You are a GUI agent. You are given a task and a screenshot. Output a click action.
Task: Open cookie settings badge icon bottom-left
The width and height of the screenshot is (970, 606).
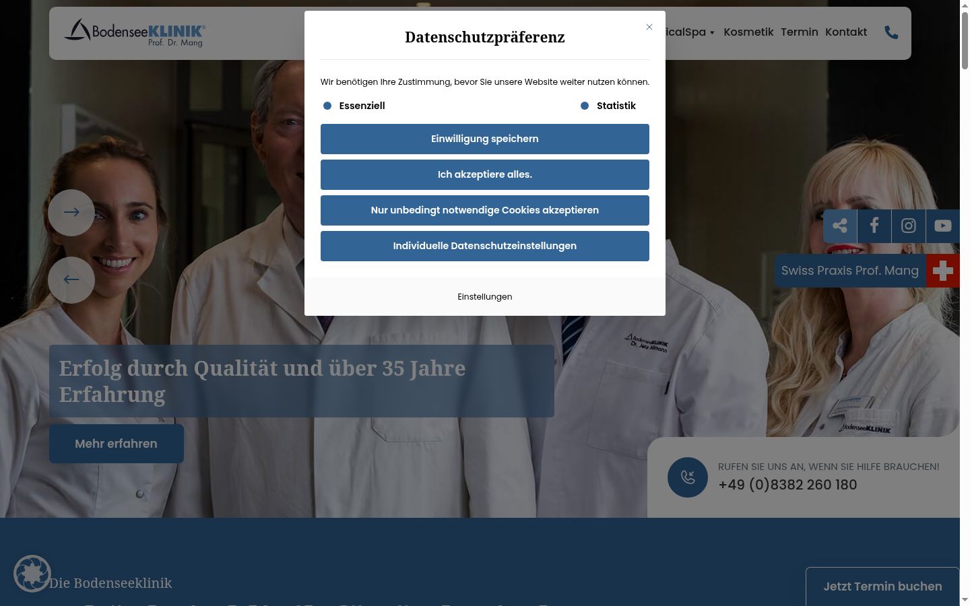click(32, 574)
